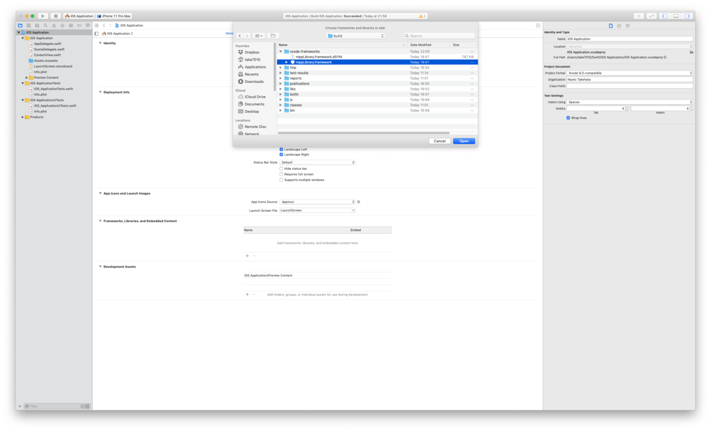Click the Open button
This screenshot has width=711, height=431.
(464, 141)
